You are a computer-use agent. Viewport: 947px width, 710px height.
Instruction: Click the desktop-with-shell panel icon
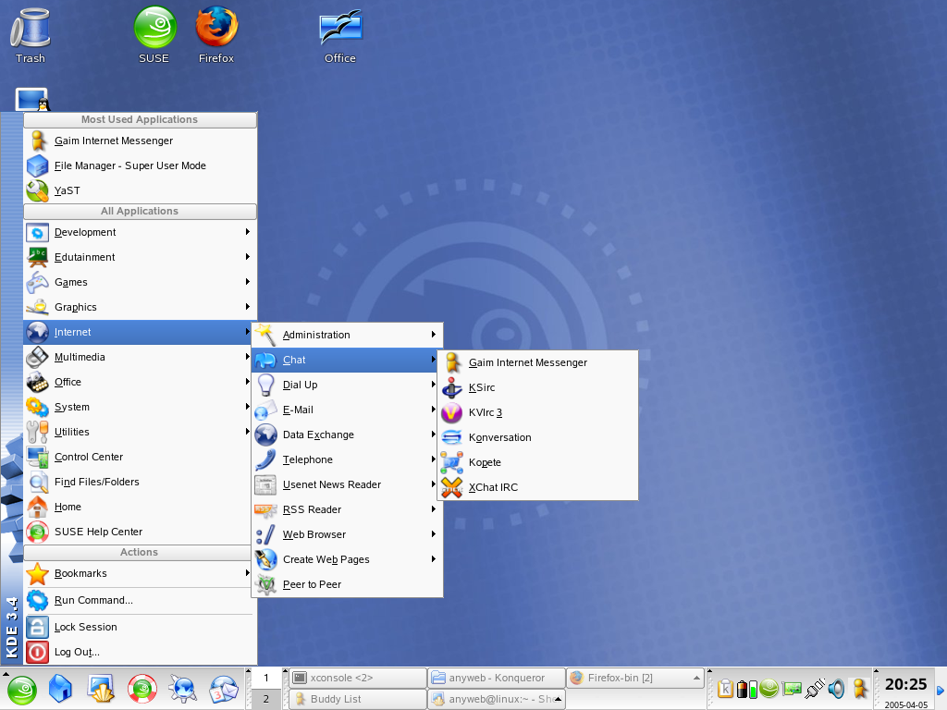(x=101, y=689)
